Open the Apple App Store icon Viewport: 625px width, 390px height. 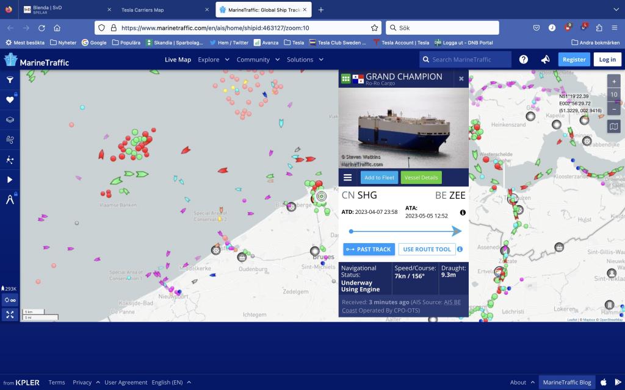604,383
